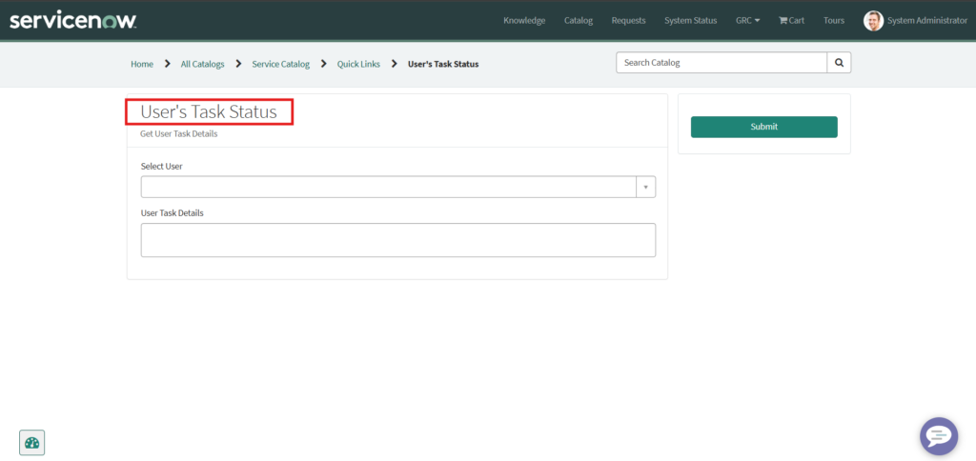Image resolution: width=976 pixels, height=461 pixels.
Task: Open Requests in the header
Action: click(x=628, y=21)
